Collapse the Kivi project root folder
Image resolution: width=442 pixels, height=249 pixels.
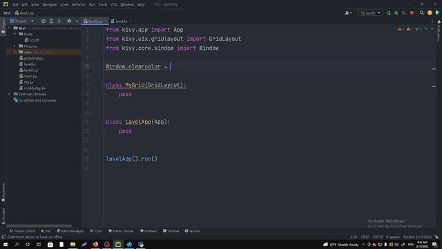coord(10,28)
